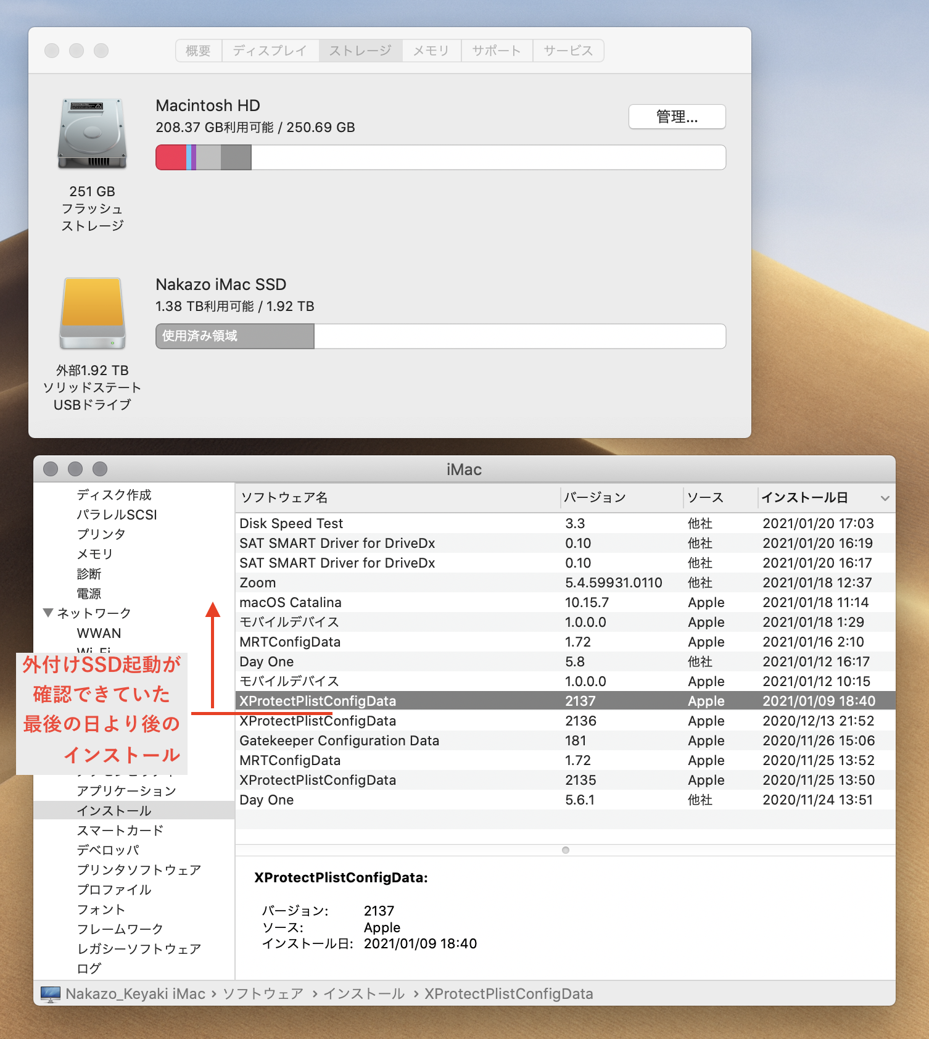Sort by the バージョン column header
Screen dimensions: 929x1039
tap(622, 498)
